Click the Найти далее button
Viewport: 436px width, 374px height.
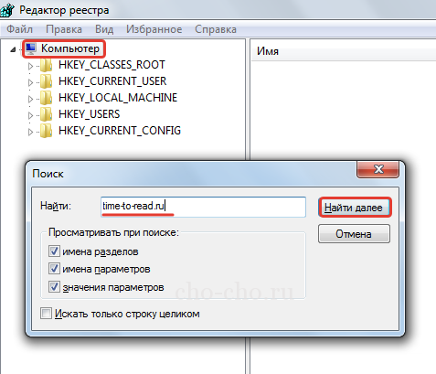[355, 208]
